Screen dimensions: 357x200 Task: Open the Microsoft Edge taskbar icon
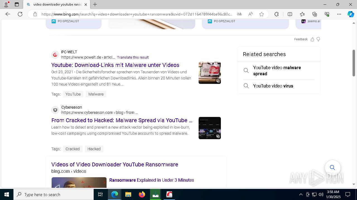coord(115,194)
